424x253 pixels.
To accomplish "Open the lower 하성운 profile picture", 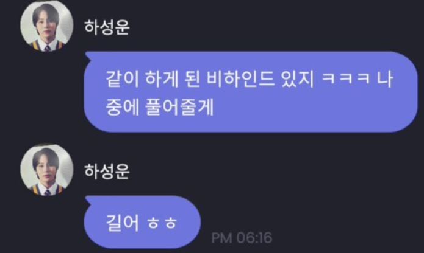I will 47,170.
